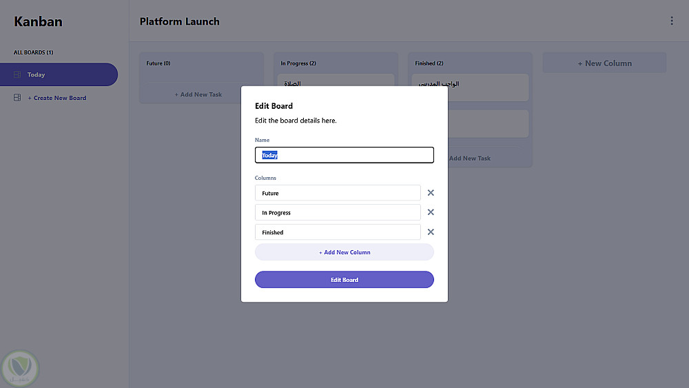Edit the Future column name field
Viewport: 689px width, 388px height.
(338, 193)
